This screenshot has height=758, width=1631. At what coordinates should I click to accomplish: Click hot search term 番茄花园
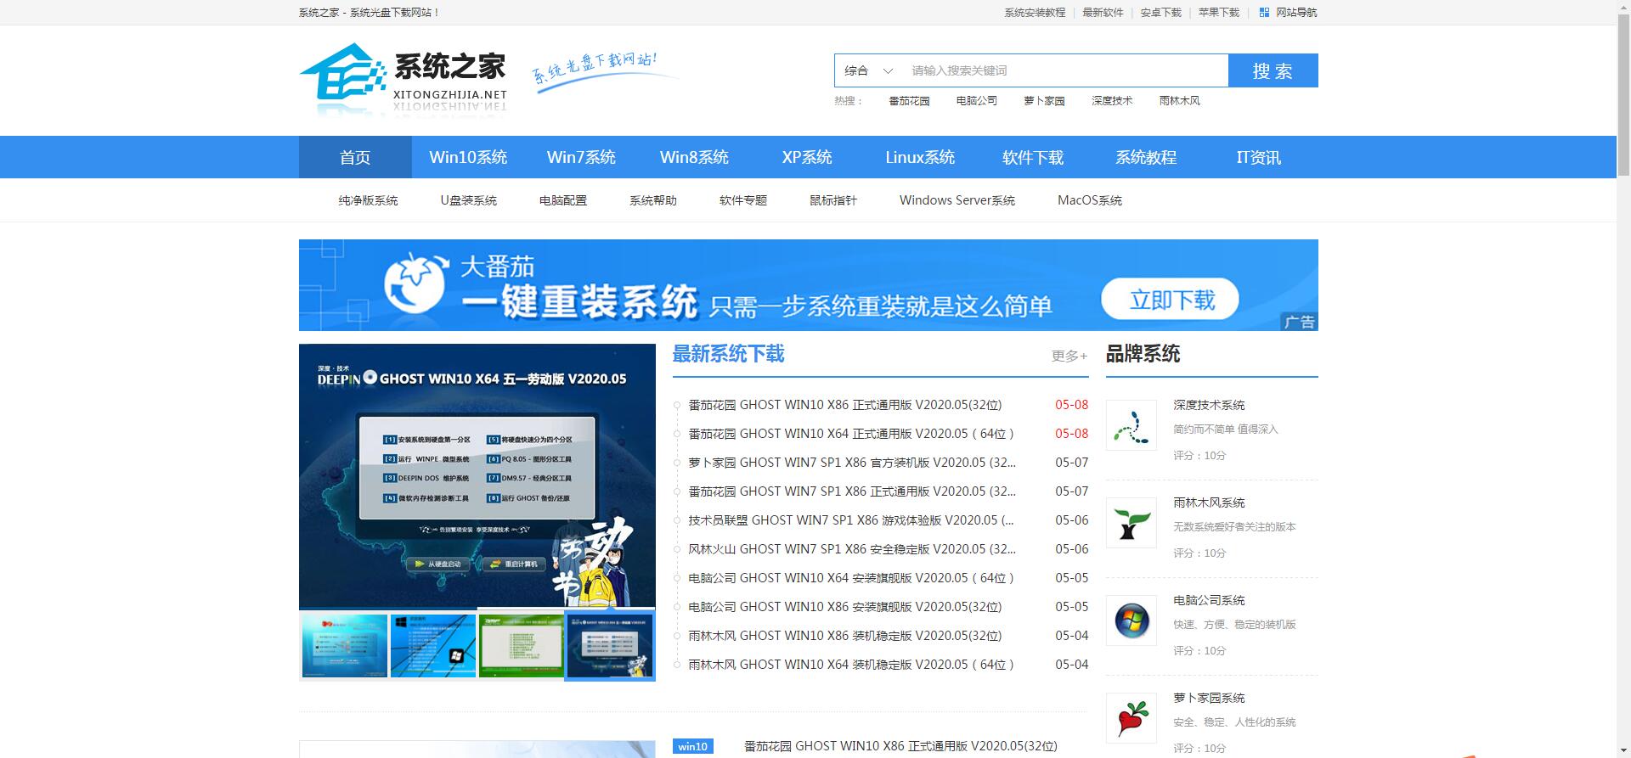pyautogui.click(x=909, y=101)
